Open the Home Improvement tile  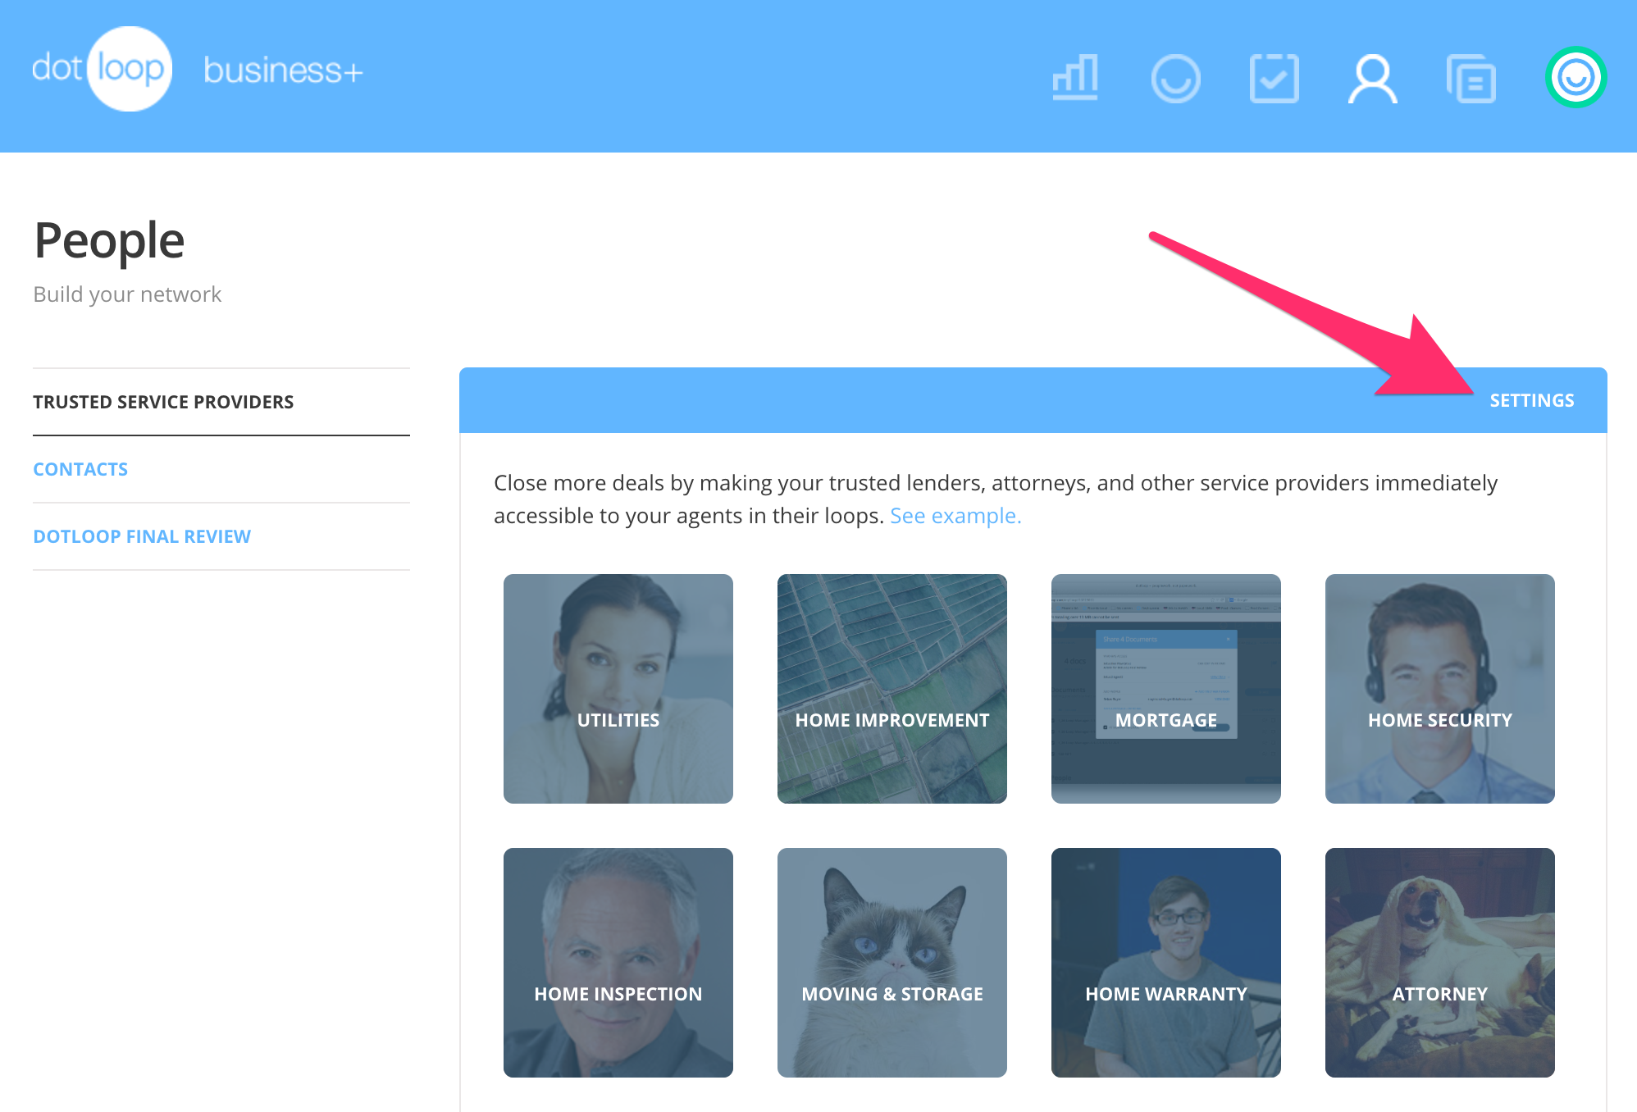pyautogui.click(x=892, y=689)
